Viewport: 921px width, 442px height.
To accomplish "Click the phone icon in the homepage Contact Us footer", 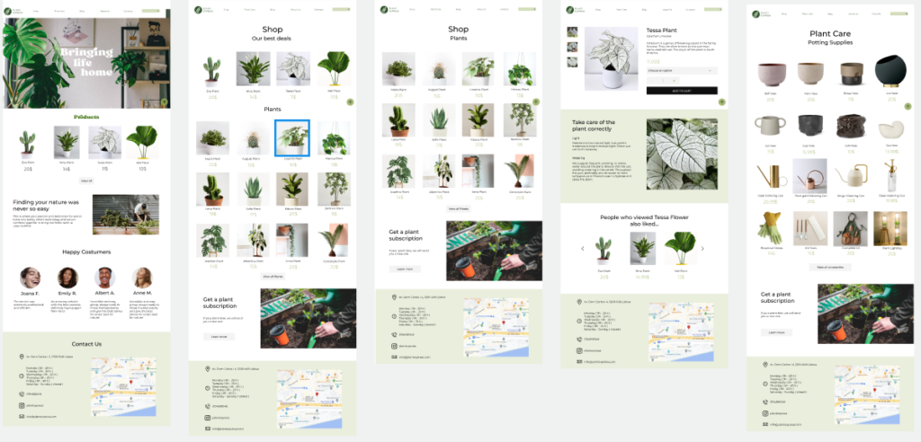I will [22, 393].
